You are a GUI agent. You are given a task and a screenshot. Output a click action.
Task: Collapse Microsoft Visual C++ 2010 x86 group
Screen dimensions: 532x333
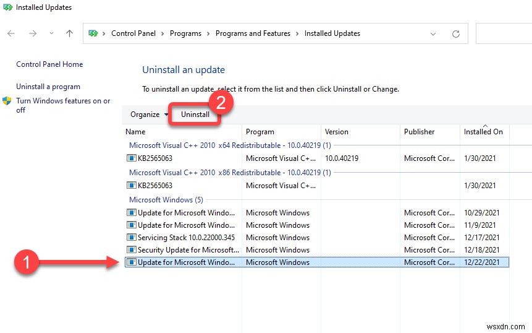tap(230, 173)
